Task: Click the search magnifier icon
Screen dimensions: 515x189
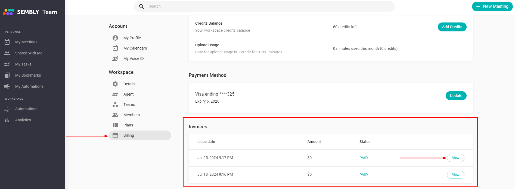Action: [x=141, y=6]
